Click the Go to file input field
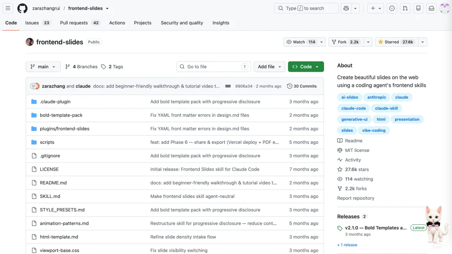Viewport: 452px width, 254px height. pos(213,67)
